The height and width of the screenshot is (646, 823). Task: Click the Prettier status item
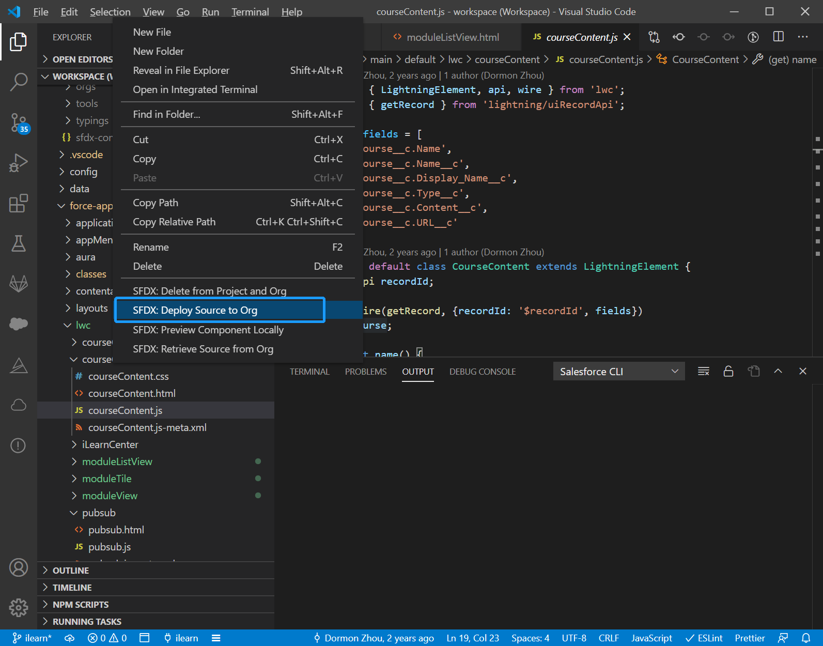click(750, 638)
